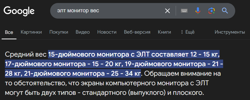Click highlighted '21-дюймового монитора - 25 - 34 кг'
The width and height of the screenshot is (250, 100).
(x=83, y=73)
